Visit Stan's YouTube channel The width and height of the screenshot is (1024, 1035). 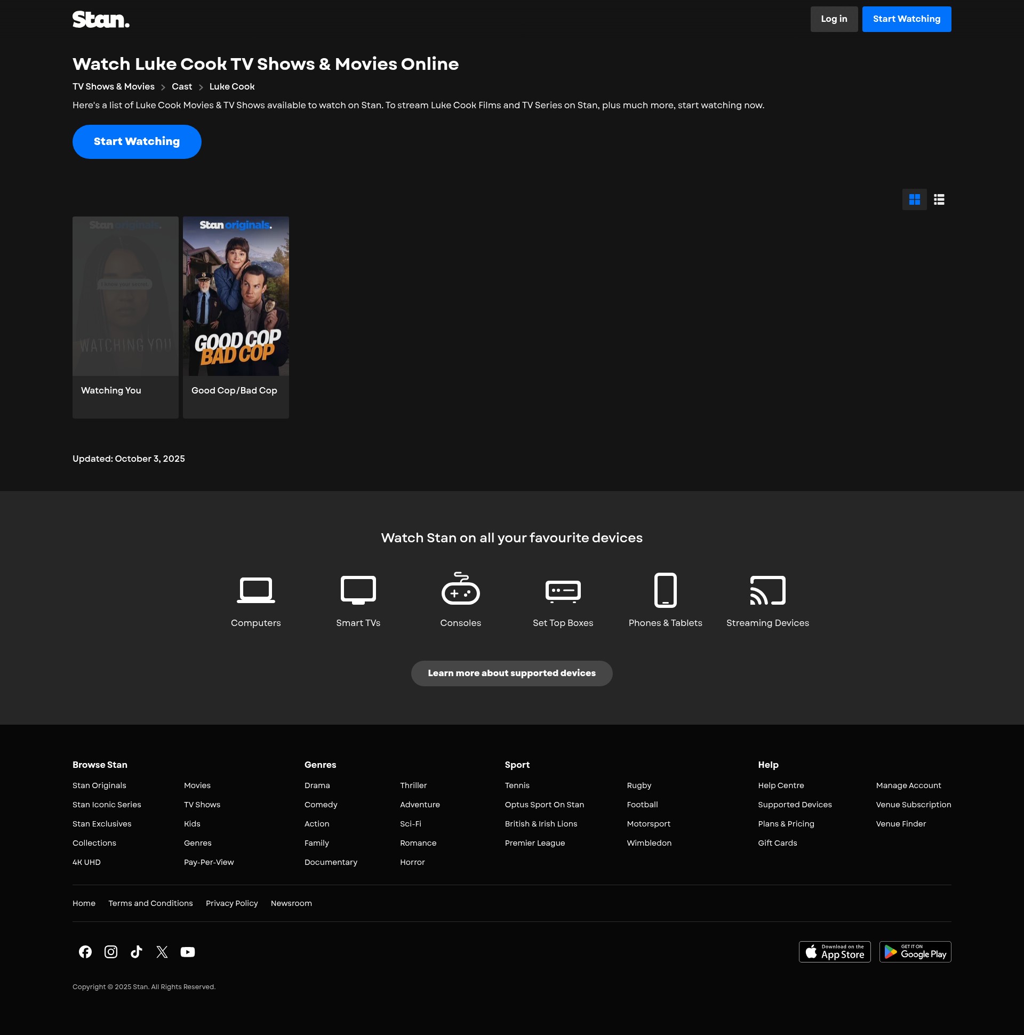tap(188, 951)
